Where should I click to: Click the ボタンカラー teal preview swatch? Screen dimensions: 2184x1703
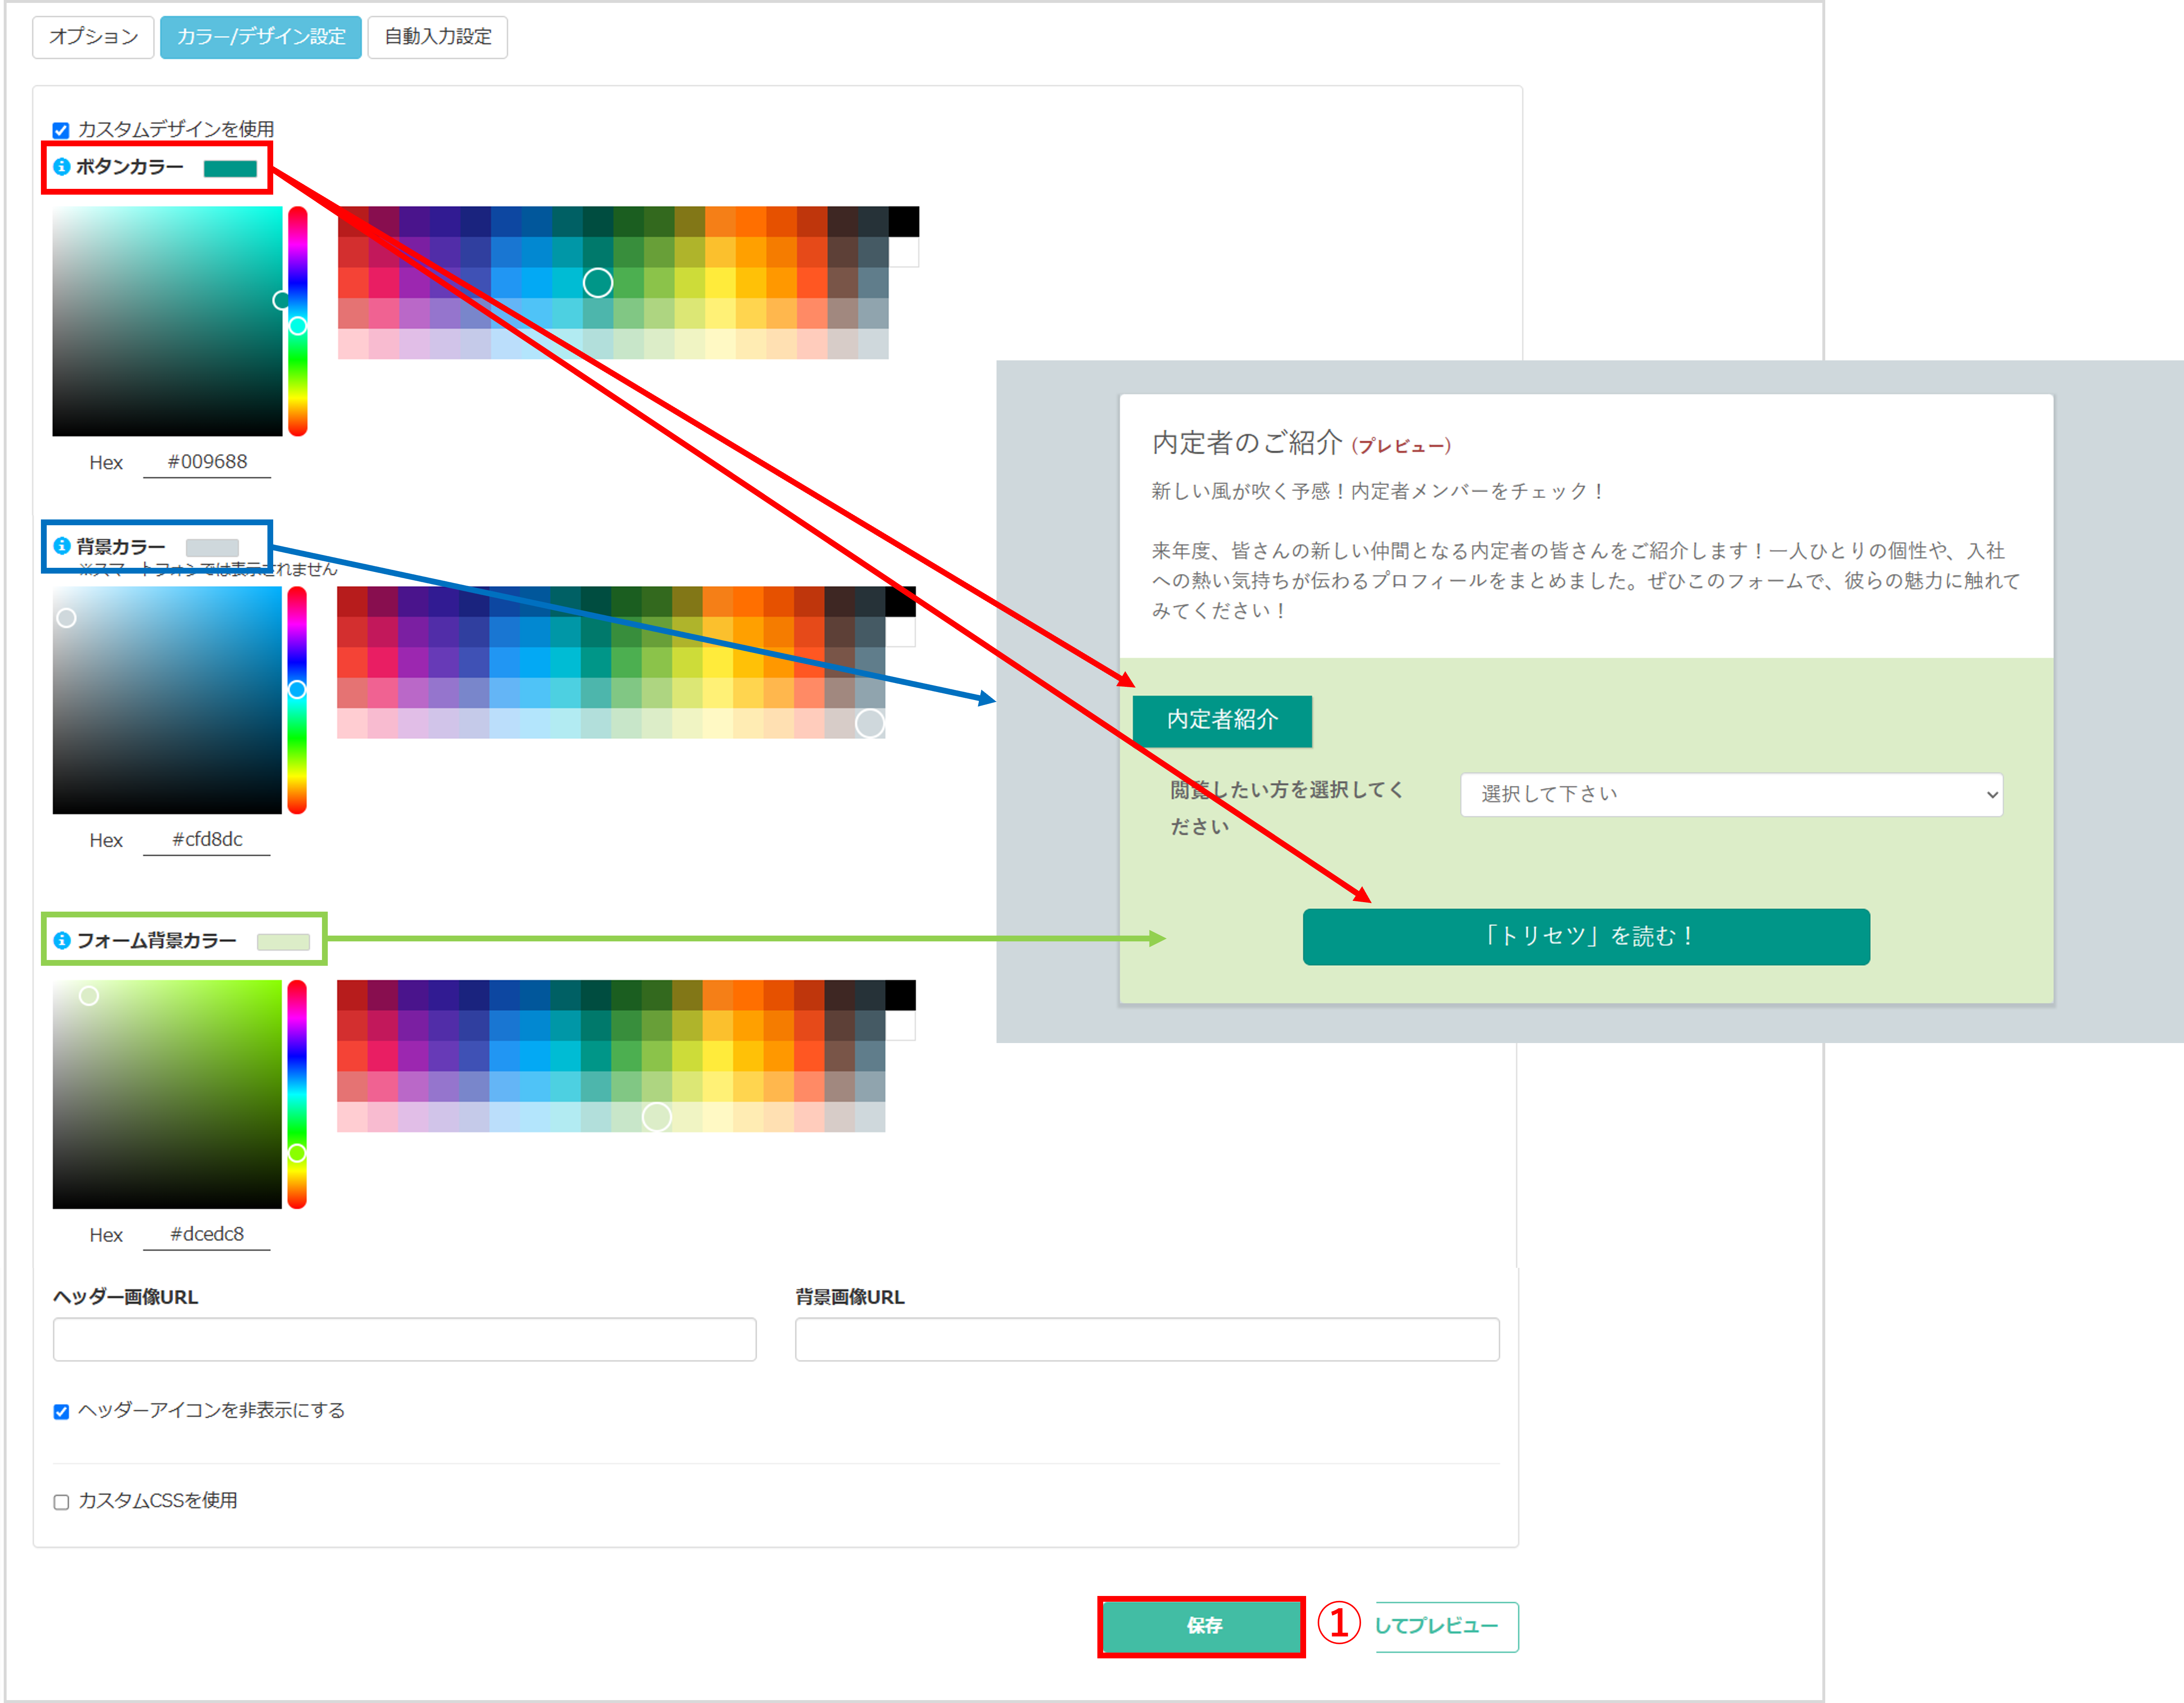230,168
